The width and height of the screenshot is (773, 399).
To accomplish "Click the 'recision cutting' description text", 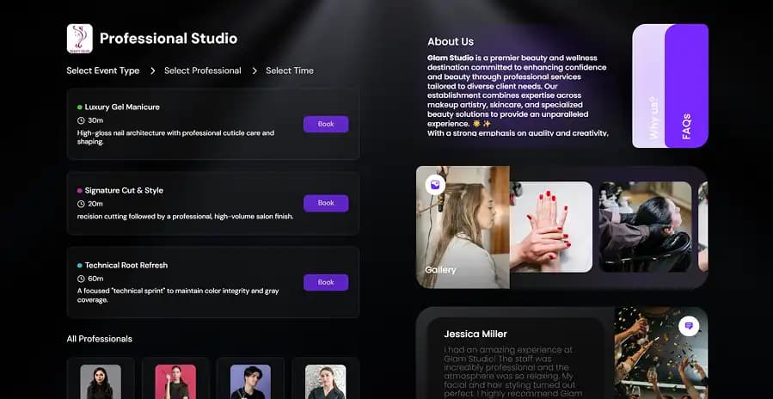I will (185, 217).
